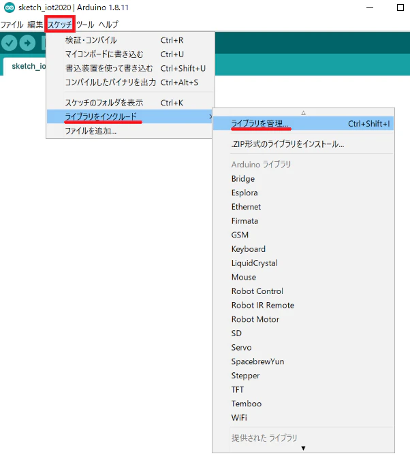Include the SpacebrewYun library
Image resolution: width=410 pixels, height=458 pixels.
303,361
